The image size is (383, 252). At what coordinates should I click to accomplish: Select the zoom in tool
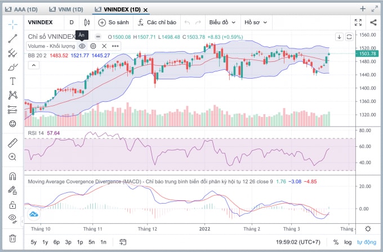click(13, 157)
